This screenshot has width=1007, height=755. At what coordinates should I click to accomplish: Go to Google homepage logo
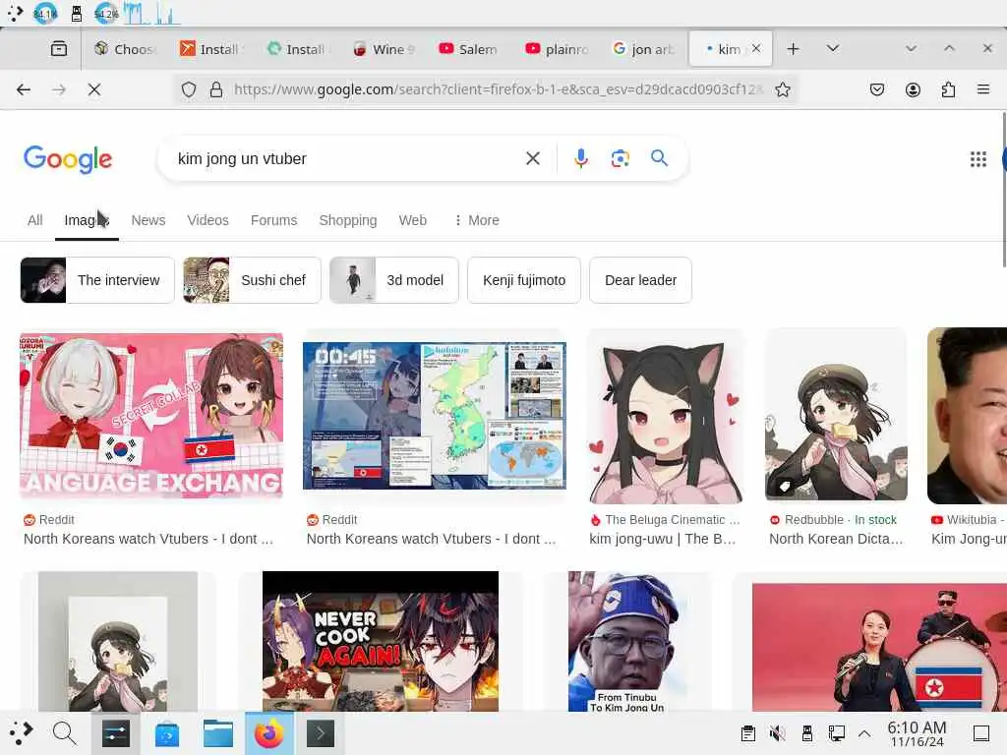tap(68, 159)
